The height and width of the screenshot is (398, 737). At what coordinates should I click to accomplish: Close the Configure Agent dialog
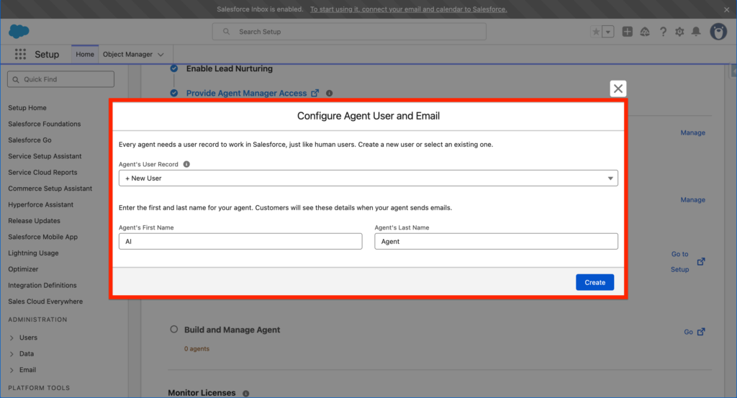618,89
